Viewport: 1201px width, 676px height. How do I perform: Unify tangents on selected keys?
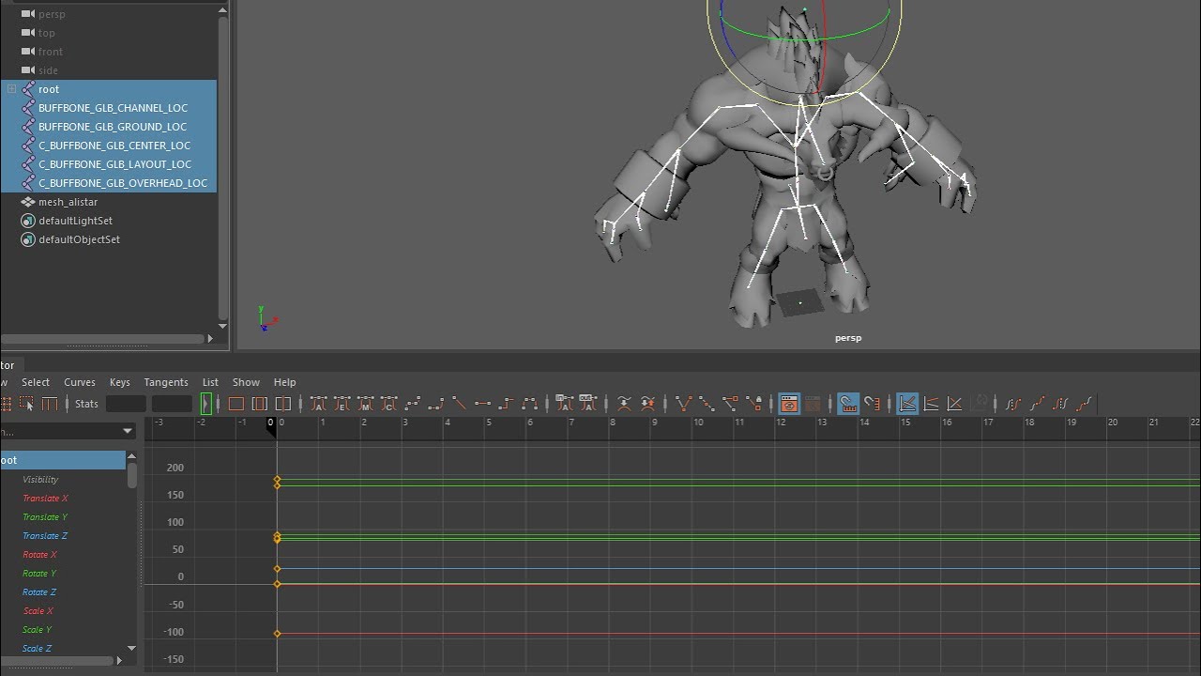coord(707,404)
